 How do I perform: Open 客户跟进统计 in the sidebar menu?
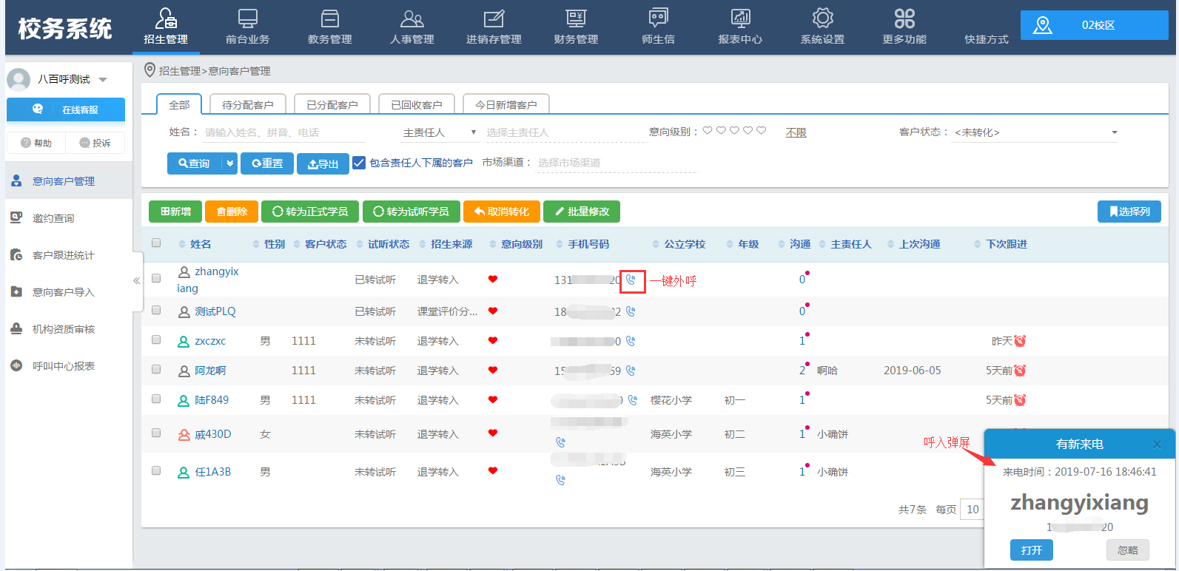click(x=64, y=255)
